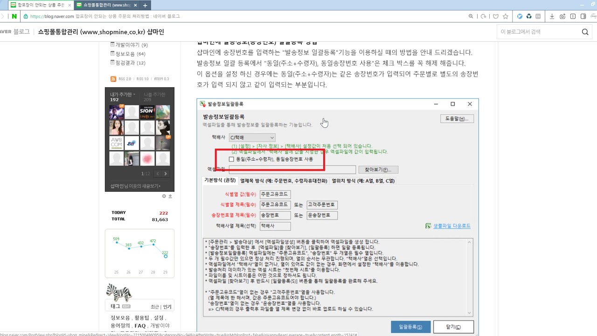Open new browser tab with plus
Viewport: 597px width, 336px height.
(145, 5)
